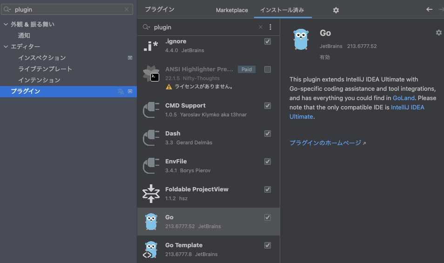
Task: Click the Foldable ProjectView plugin icon
Action: (x=151, y=194)
